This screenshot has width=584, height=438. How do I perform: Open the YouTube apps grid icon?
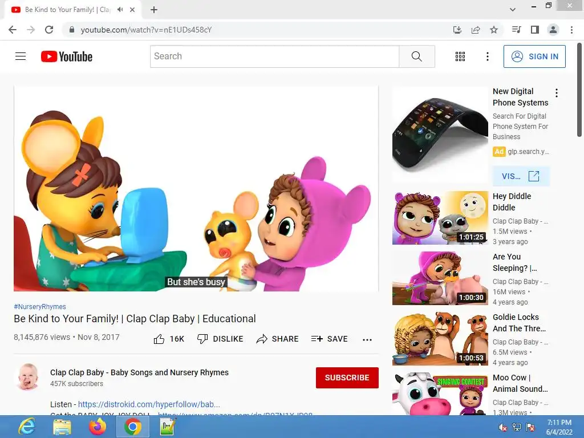tap(460, 56)
